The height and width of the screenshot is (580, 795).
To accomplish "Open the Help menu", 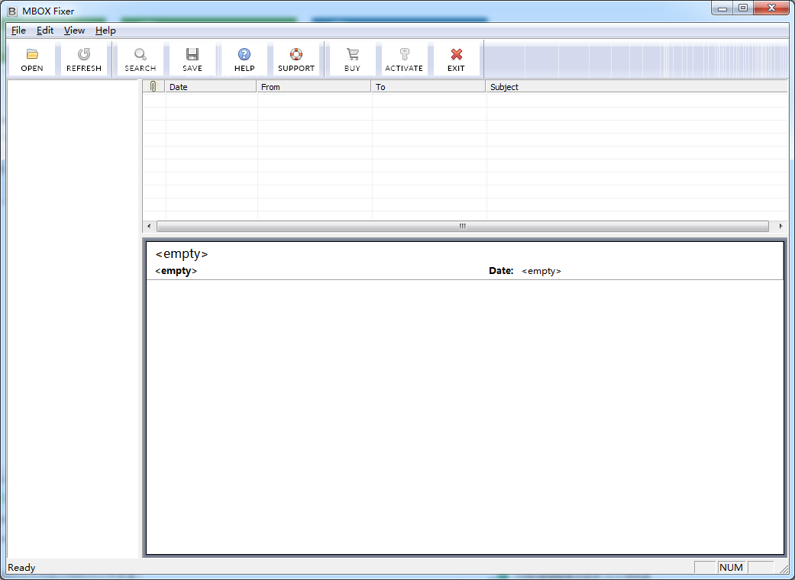I will pyautogui.click(x=105, y=31).
